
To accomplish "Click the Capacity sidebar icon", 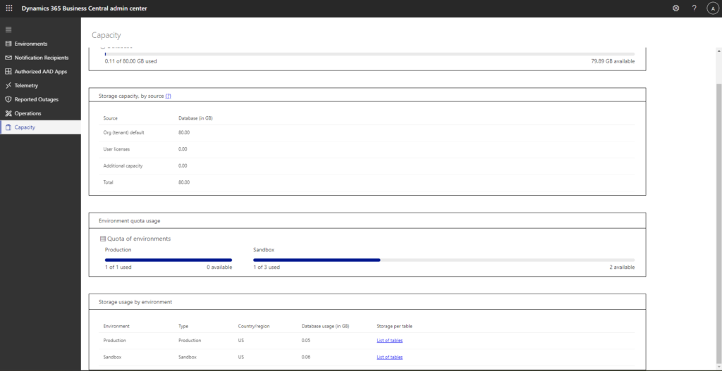I will click(8, 127).
